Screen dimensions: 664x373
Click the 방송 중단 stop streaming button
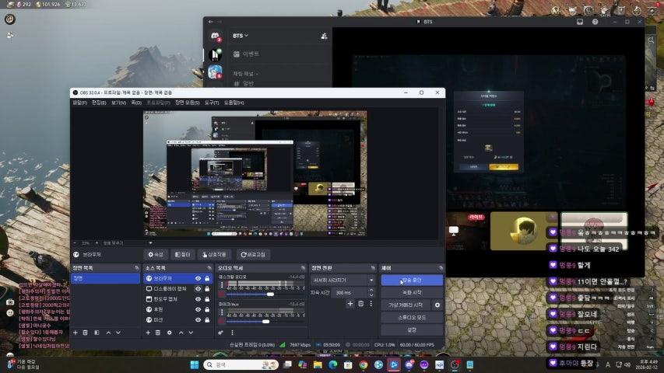point(412,281)
